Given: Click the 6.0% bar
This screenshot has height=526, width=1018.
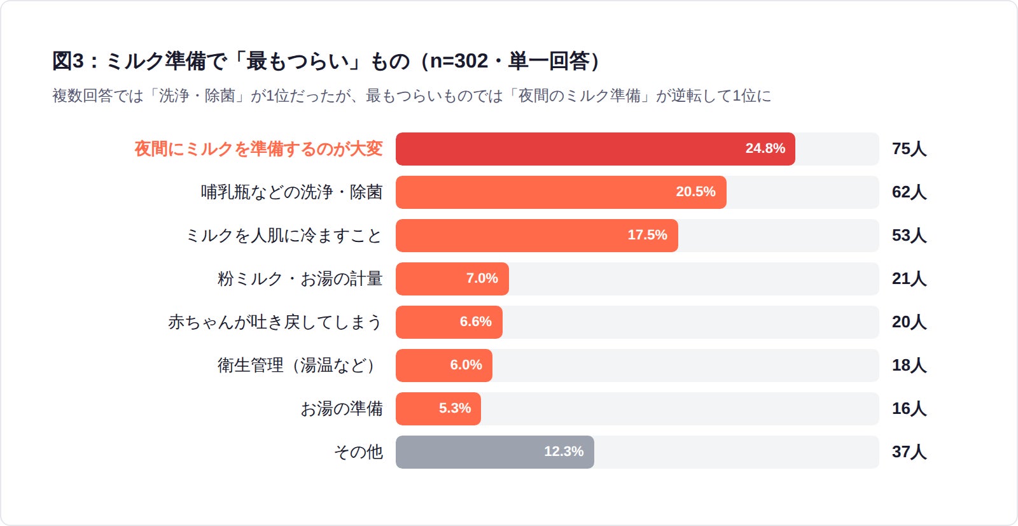Looking at the screenshot, I should [443, 366].
